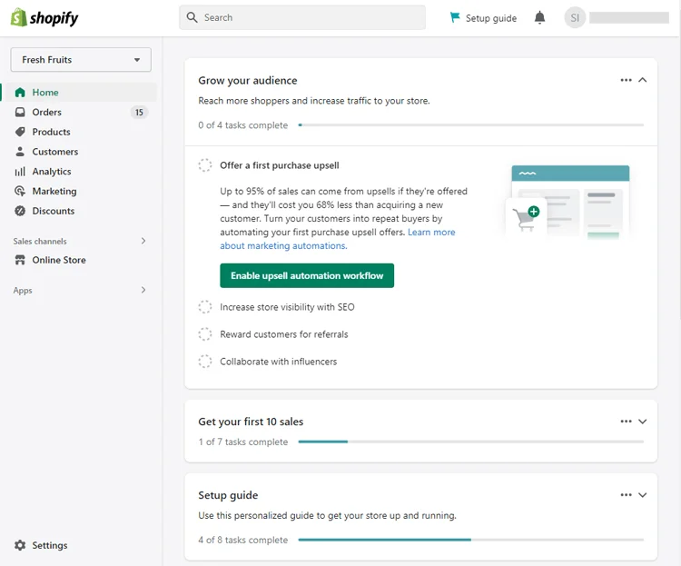Click 'Enable upsell automation workflow' button
This screenshot has height=566, width=681.
(x=307, y=275)
